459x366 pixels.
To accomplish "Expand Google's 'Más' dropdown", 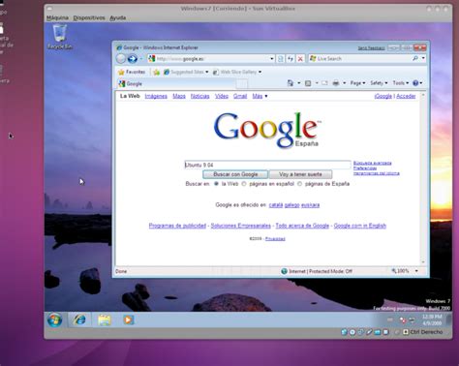I will [260, 96].
